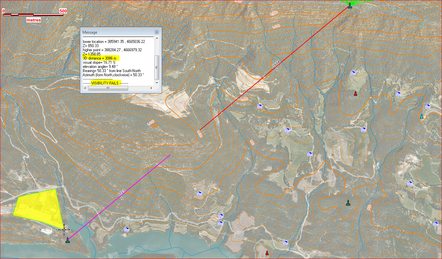The width and height of the screenshot is (442, 259).
Task: Select the lakeshore house nearest the magenta line
Action: coord(127,229)
